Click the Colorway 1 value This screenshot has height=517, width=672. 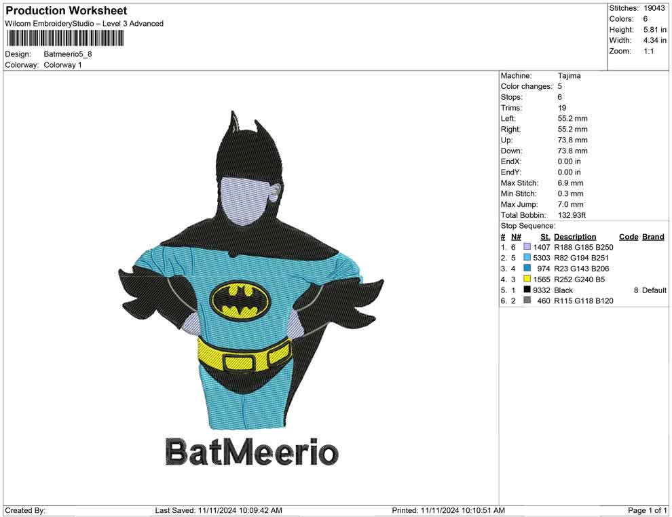point(62,64)
